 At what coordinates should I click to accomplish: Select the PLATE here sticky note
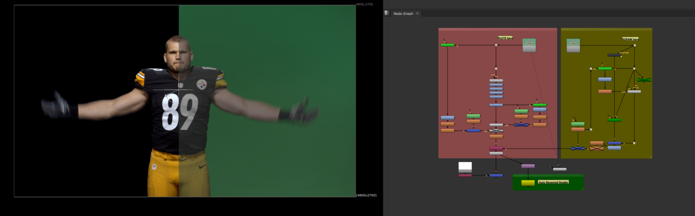[505, 38]
